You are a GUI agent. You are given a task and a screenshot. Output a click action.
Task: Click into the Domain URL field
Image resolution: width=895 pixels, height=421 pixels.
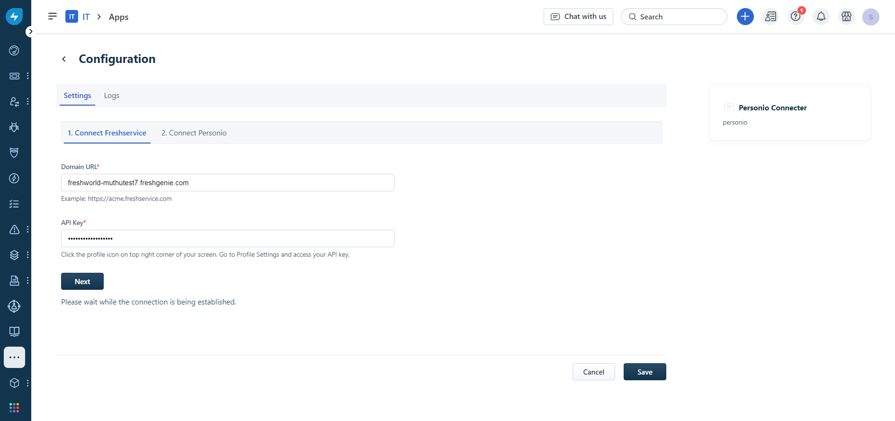[228, 183]
